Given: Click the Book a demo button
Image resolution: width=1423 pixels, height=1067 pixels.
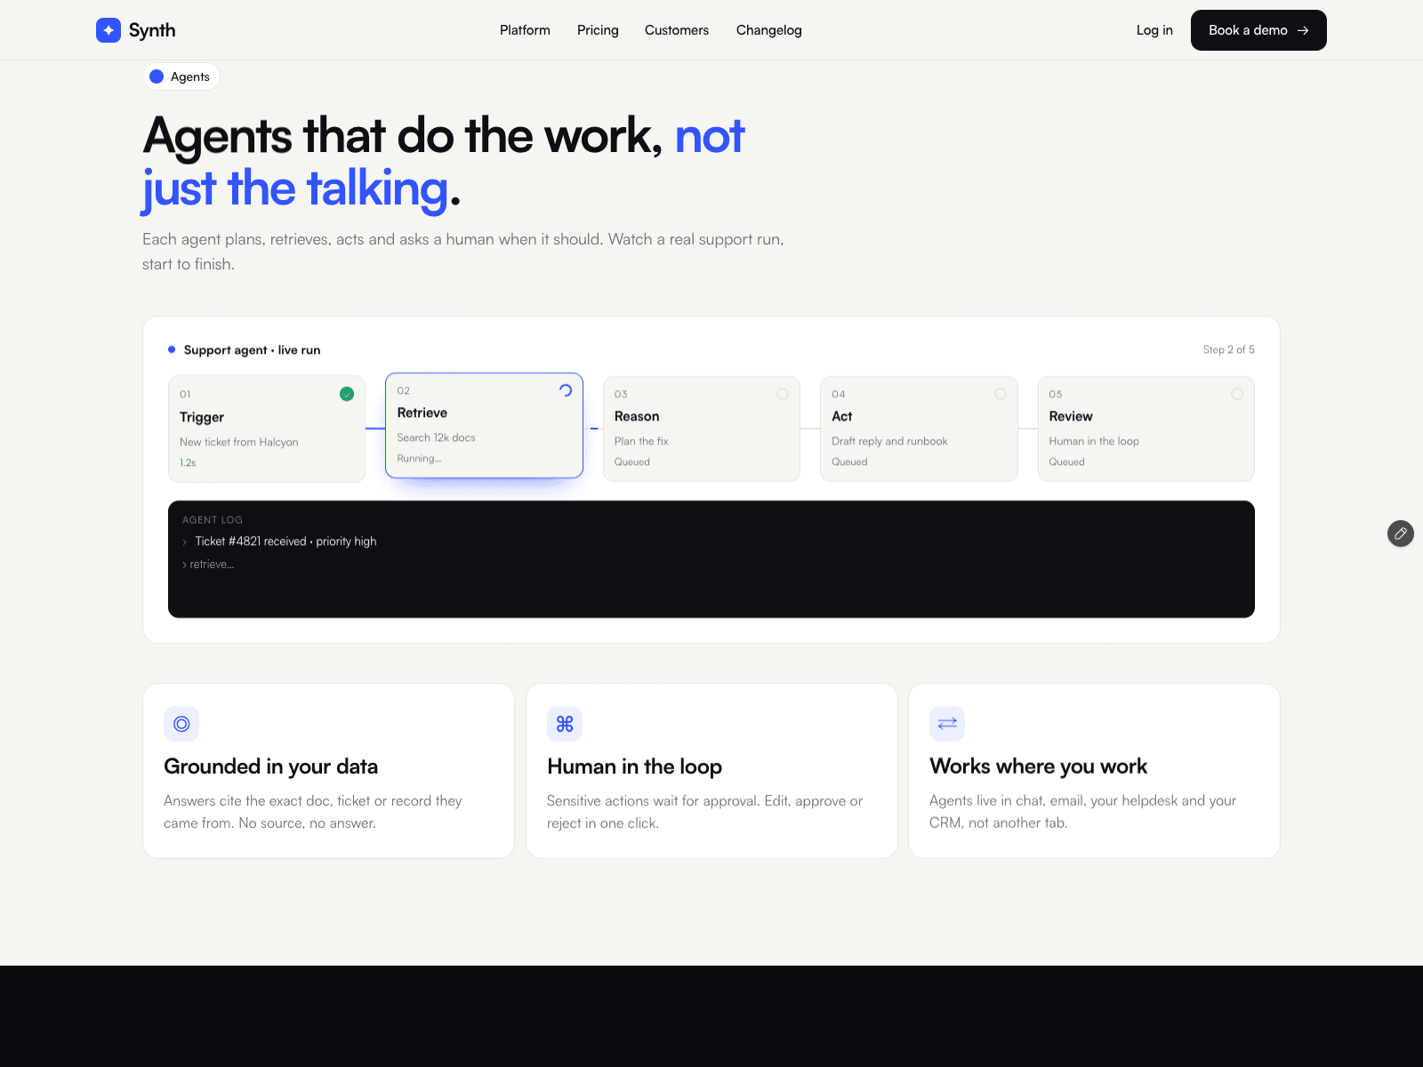Looking at the screenshot, I should [1258, 30].
